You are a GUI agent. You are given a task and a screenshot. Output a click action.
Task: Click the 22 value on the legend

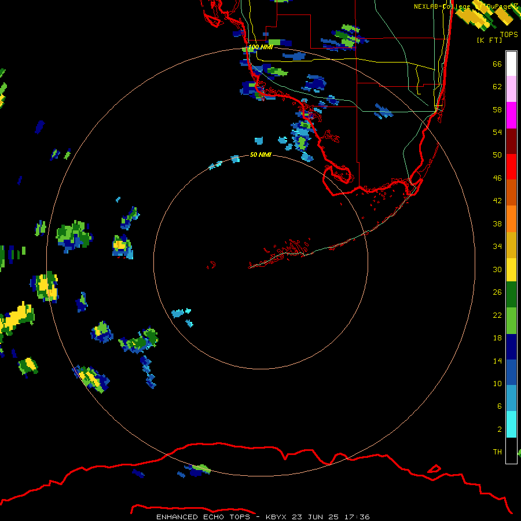tap(497, 315)
